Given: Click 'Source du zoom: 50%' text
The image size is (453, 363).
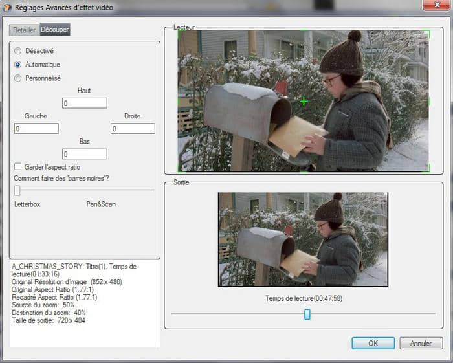Looking at the screenshot, I should 43,305.
